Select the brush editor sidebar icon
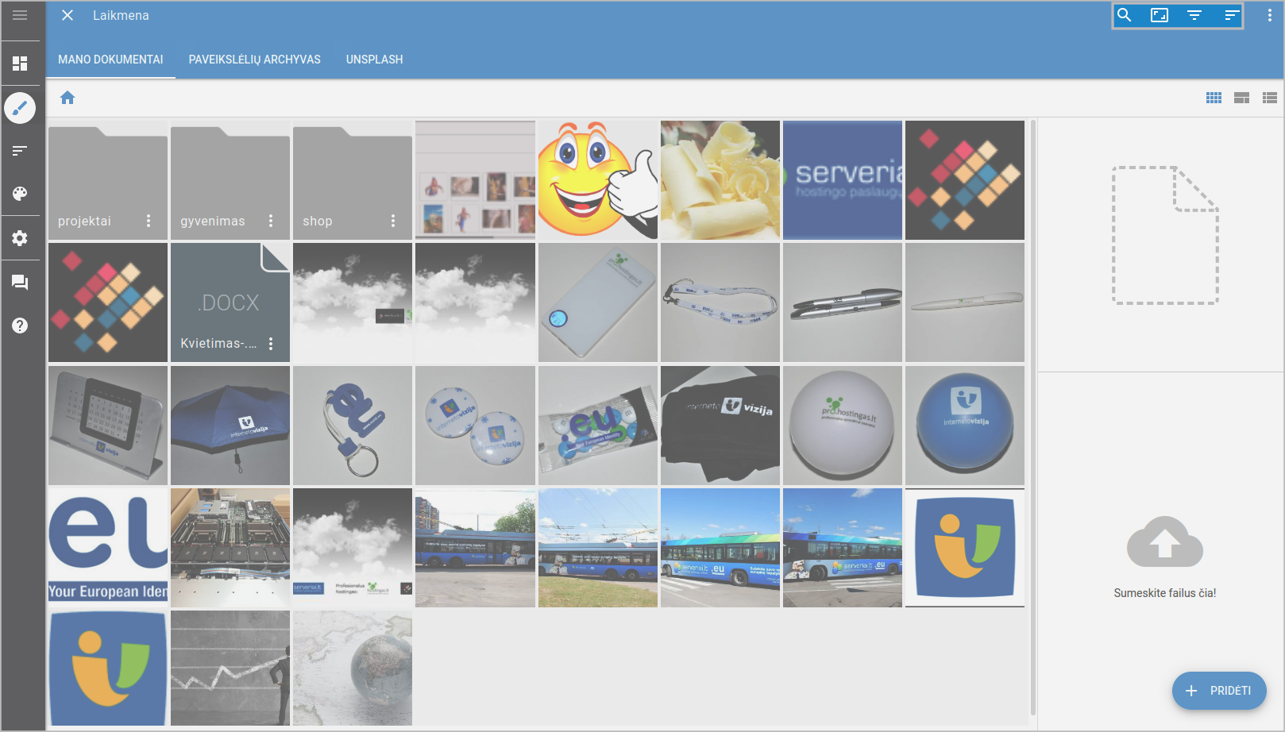 point(20,108)
